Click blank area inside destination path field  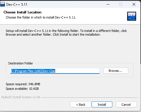point(77,71)
